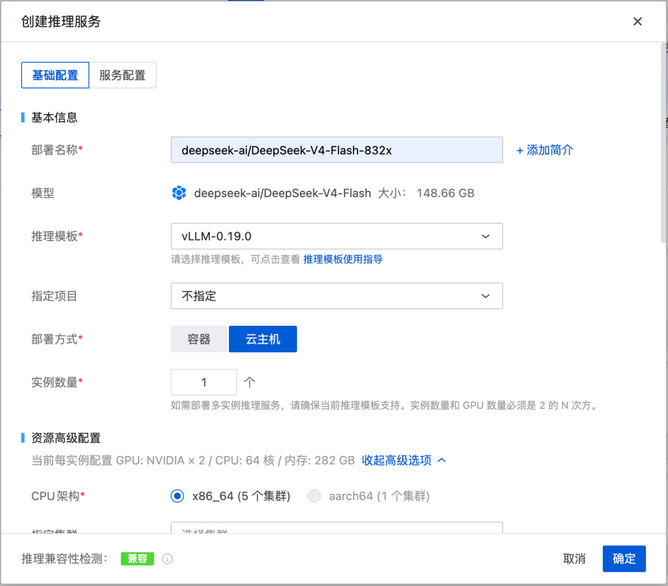This screenshot has height=586, width=668.
Task: Select the aarch64 CPU architecture option
Action: click(314, 496)
